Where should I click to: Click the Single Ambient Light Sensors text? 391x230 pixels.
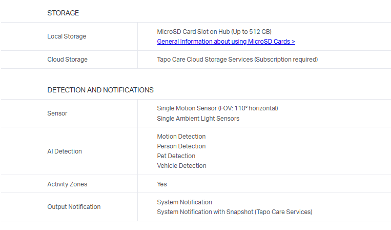click(198, 119)
